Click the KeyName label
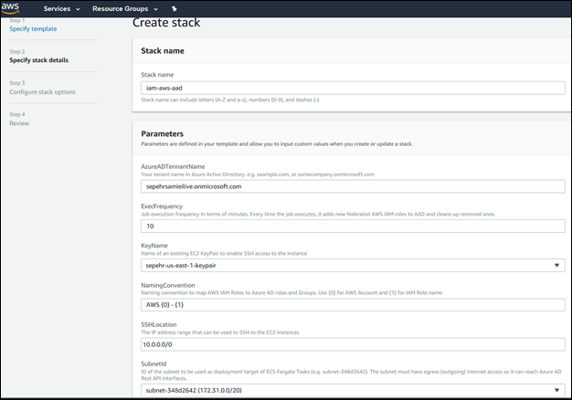572x400 pixels. [154, 246]
